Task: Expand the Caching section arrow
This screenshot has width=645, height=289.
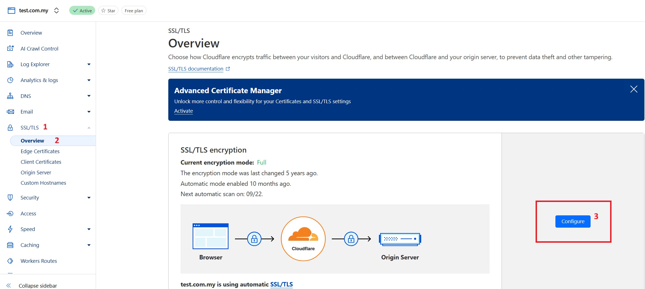Action: [x=89, y=245]
